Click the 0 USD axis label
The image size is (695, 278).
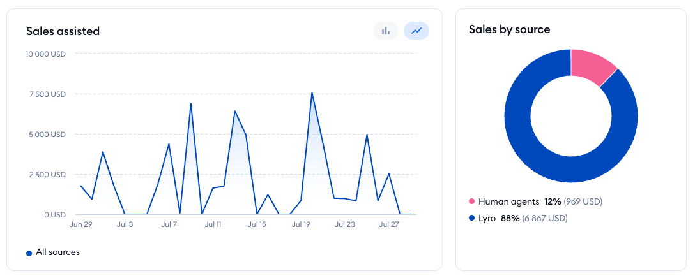56,215
